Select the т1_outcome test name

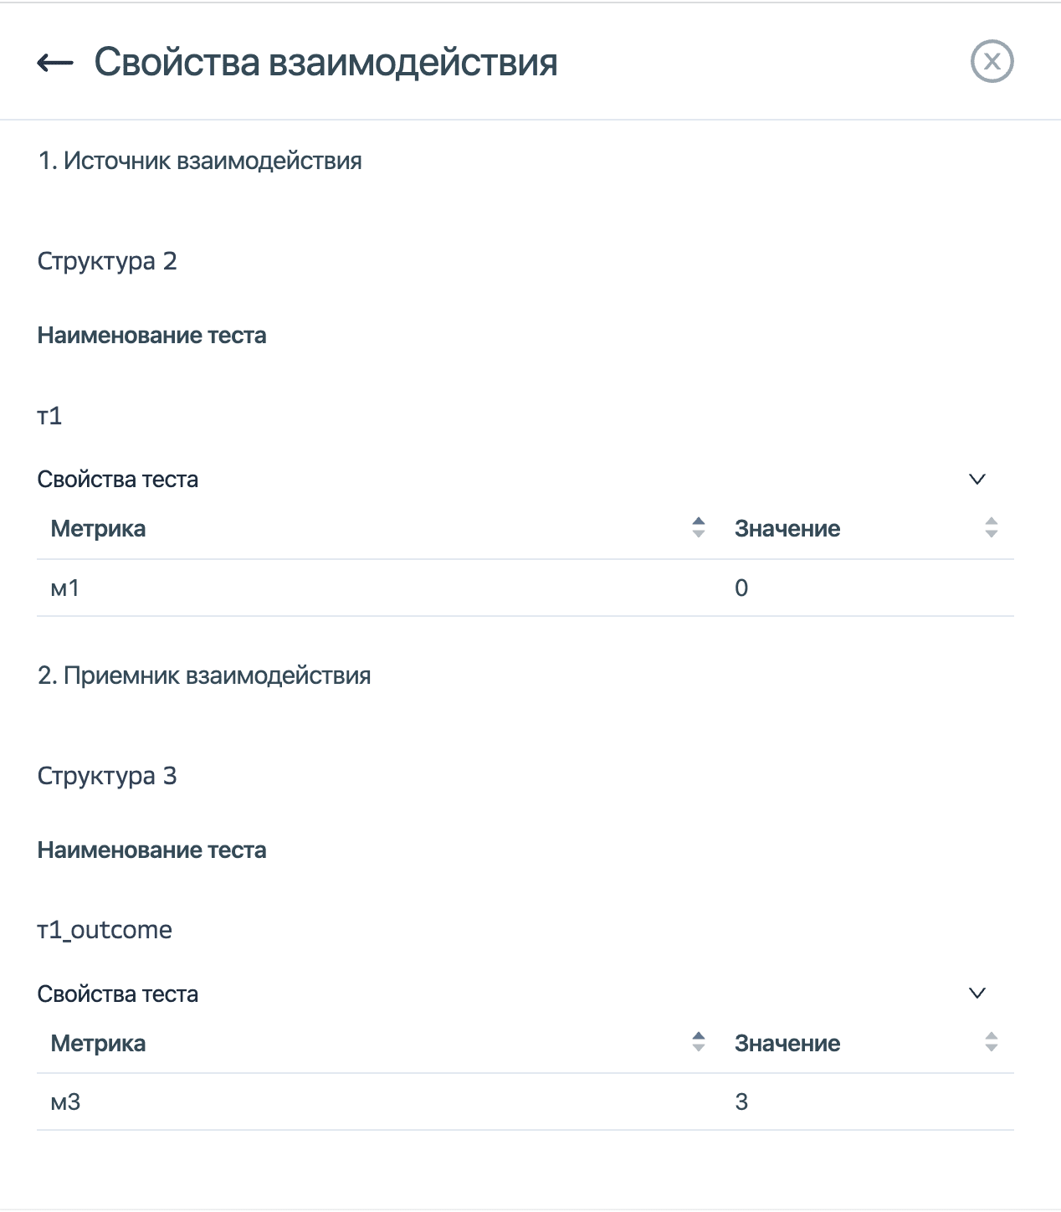click(103, 928)
